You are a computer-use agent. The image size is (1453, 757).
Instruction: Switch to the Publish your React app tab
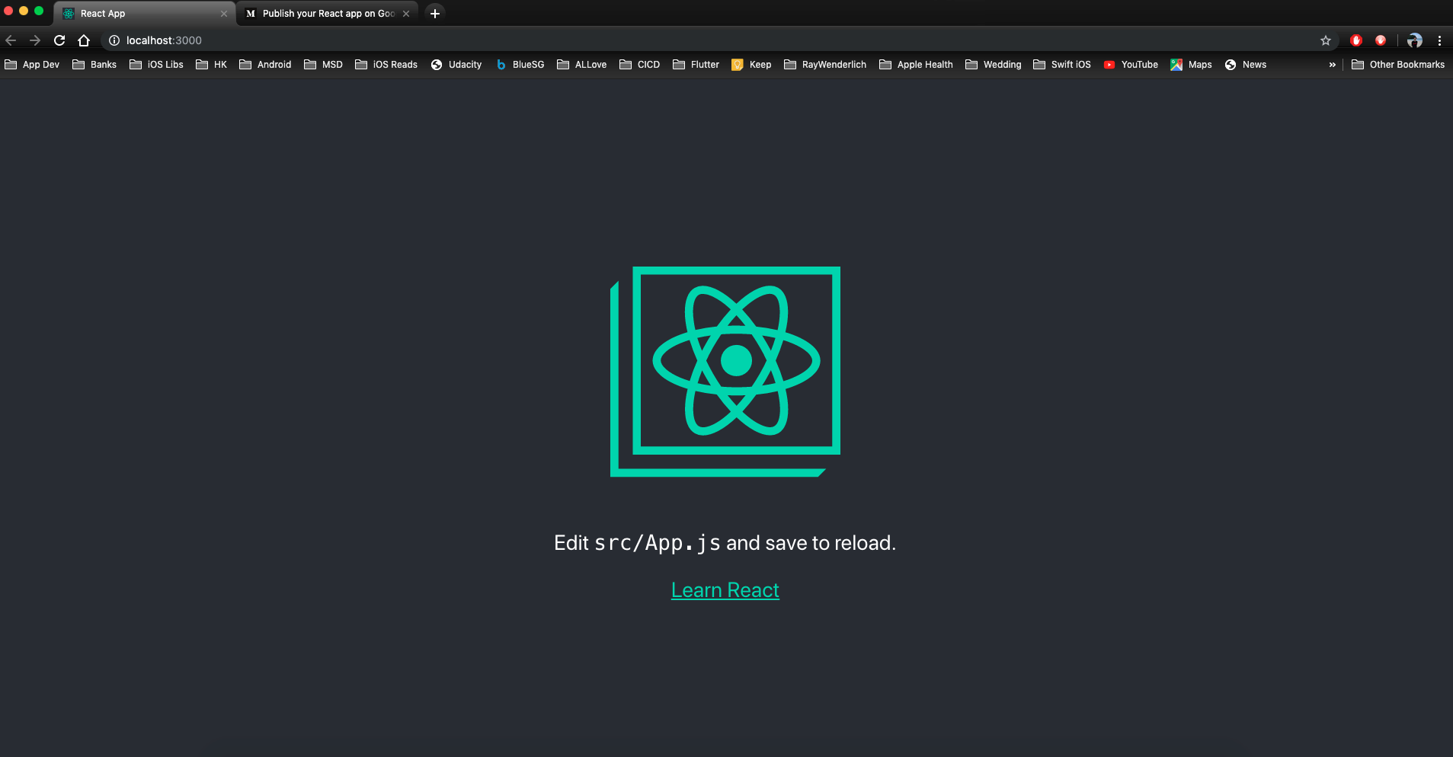point(324,13)
